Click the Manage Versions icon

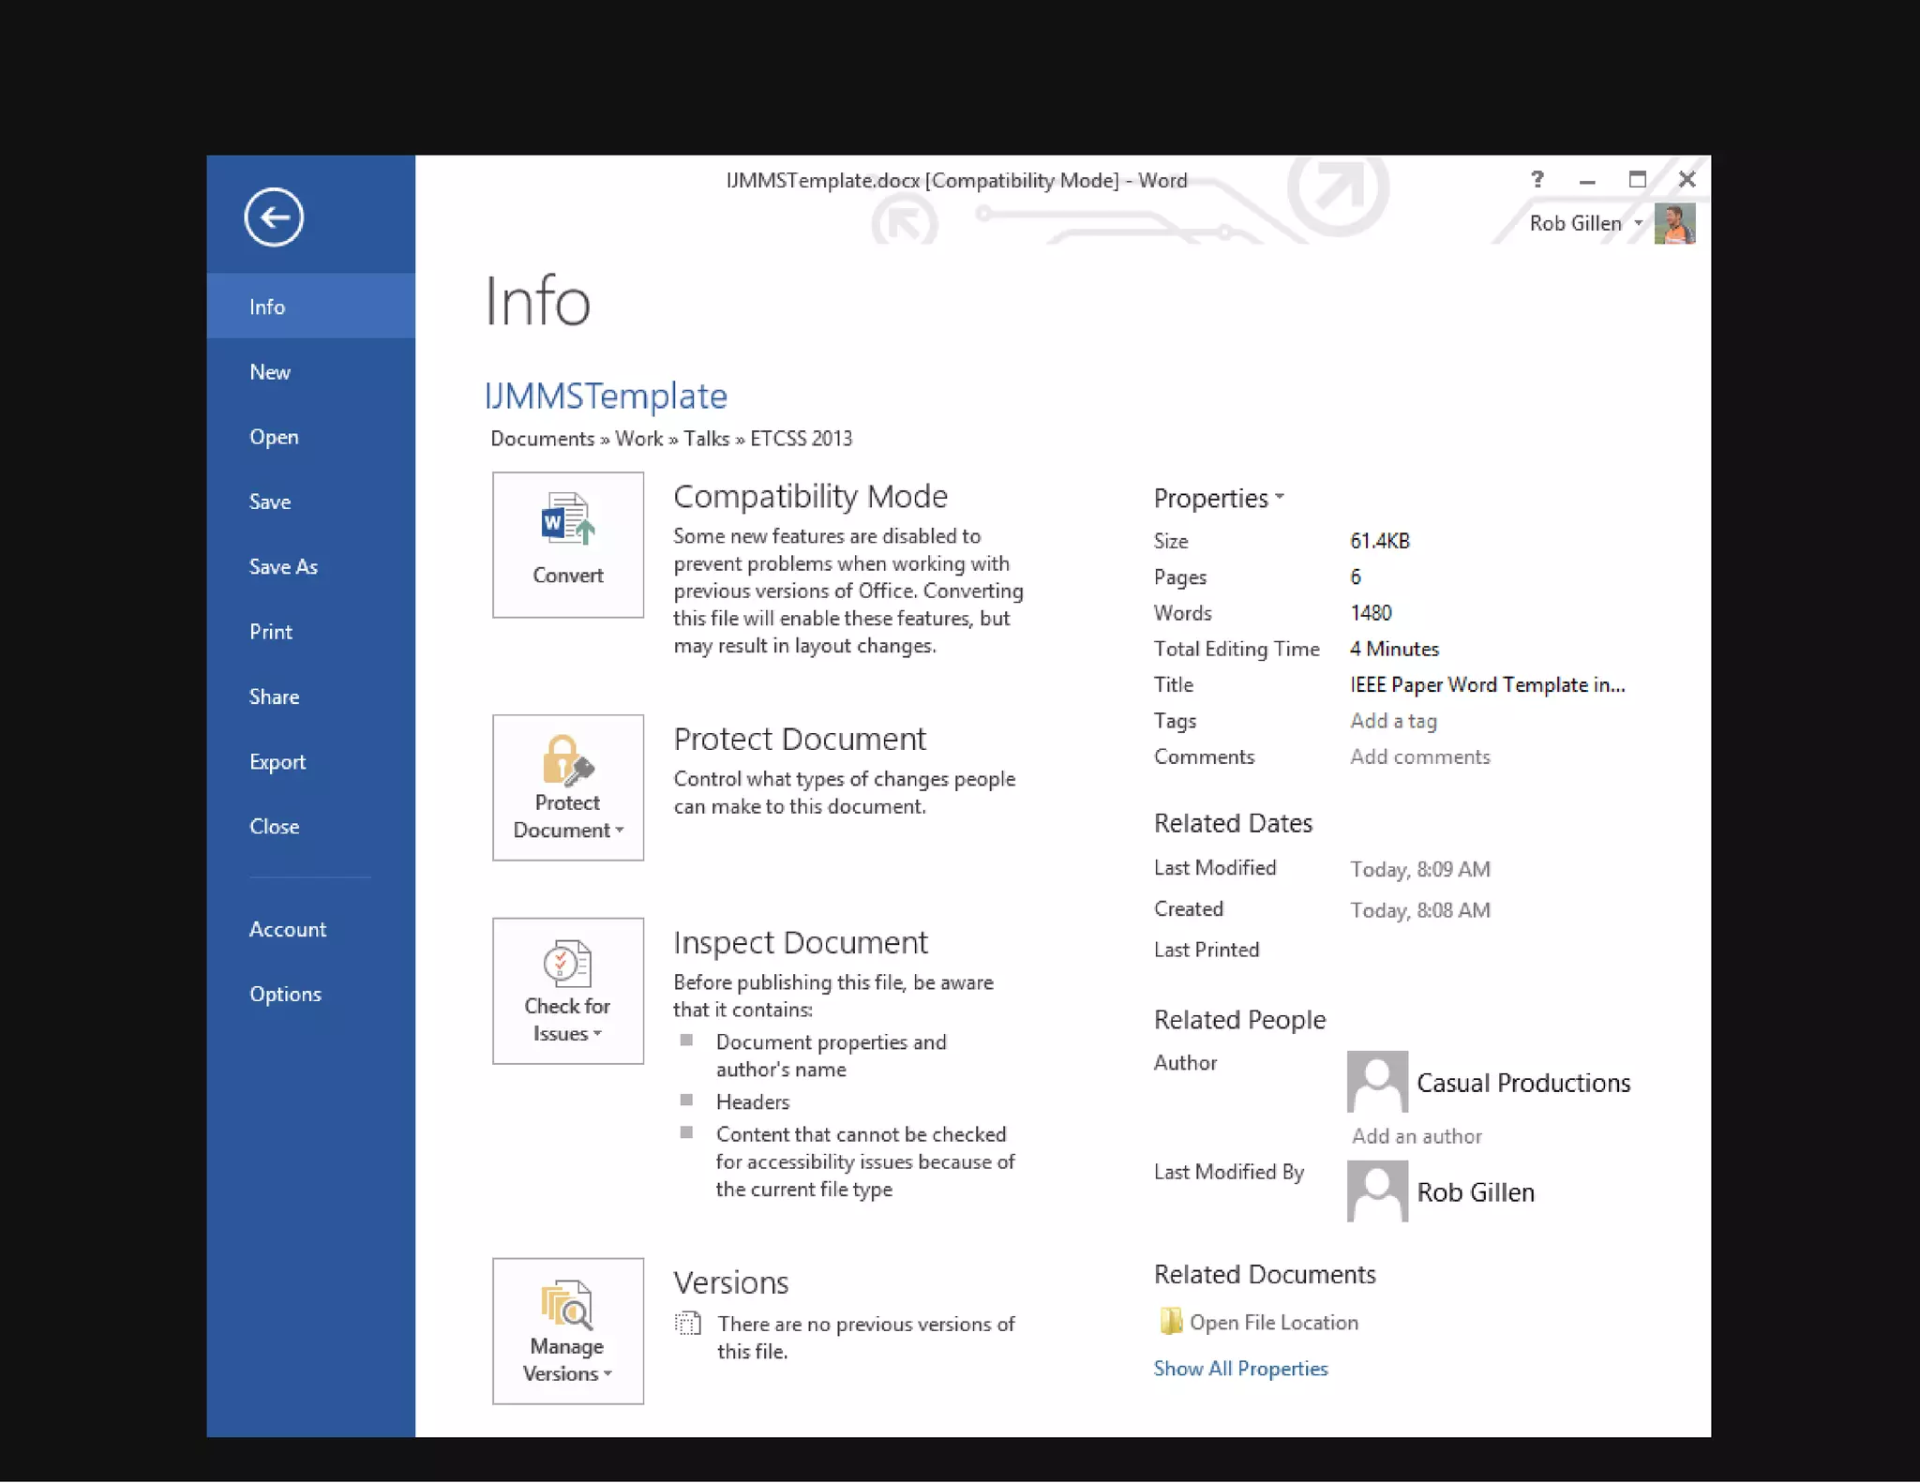click(x=567, y=1305)
